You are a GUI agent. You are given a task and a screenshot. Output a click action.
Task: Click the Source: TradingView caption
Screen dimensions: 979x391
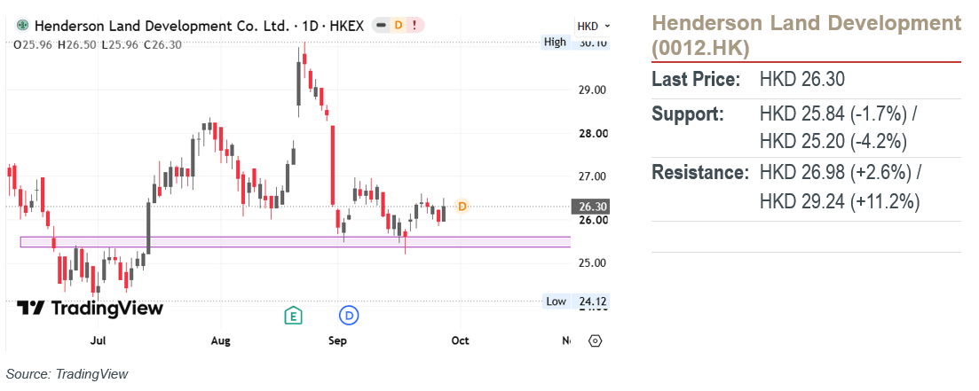click(x=67, y=374)
